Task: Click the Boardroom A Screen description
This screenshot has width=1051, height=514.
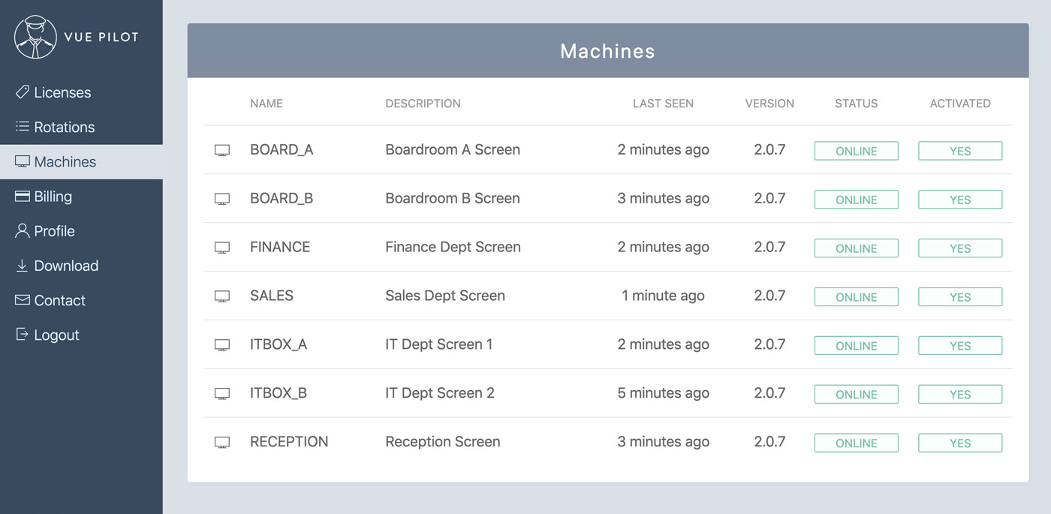Action: point(453,150)
